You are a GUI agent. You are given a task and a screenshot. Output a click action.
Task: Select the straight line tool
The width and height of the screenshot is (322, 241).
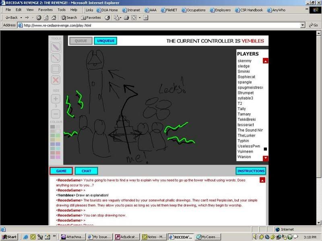[56, 58]
